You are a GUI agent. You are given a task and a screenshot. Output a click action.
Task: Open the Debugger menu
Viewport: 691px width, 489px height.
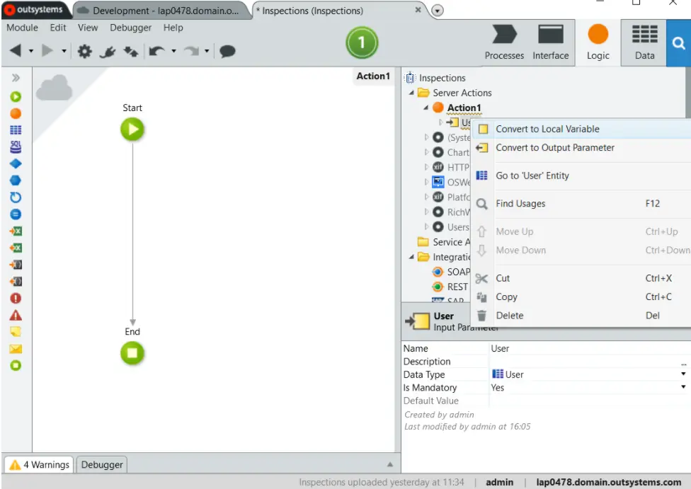(x=130, y=28)
